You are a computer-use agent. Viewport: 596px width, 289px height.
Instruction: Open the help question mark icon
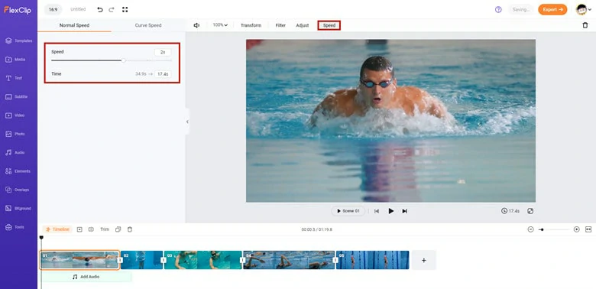(x=498, y=9)
